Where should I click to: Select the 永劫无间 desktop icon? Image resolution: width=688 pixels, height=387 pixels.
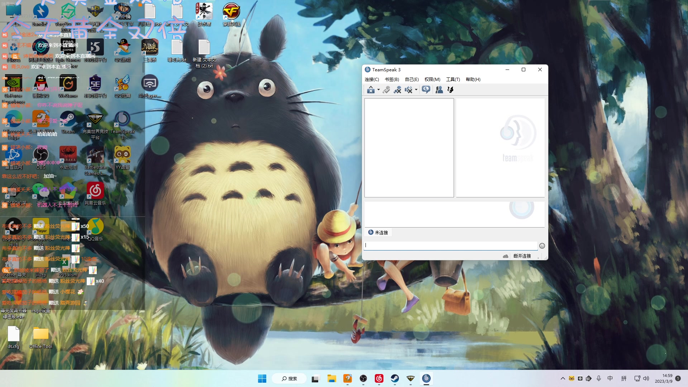coord(68,158)
